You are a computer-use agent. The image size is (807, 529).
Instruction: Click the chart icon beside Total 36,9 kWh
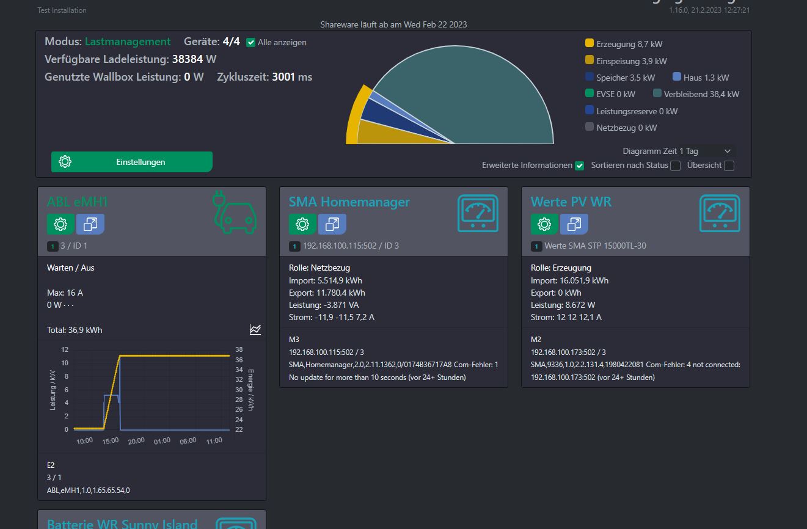255,329
